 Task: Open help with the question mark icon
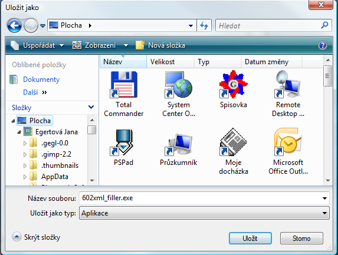point(323,45)
